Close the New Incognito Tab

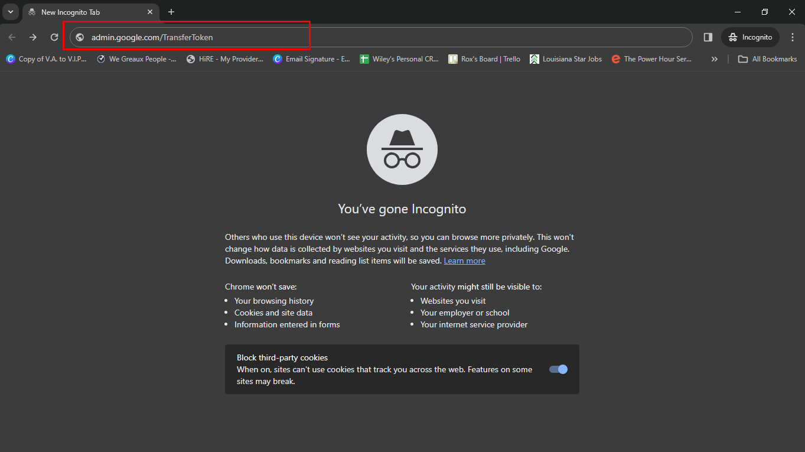pos(150,12)
